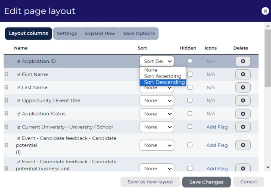The image size is (271, 193).
Task: Delete the Opportunity / Event Title column
Action: coord(243,100)
